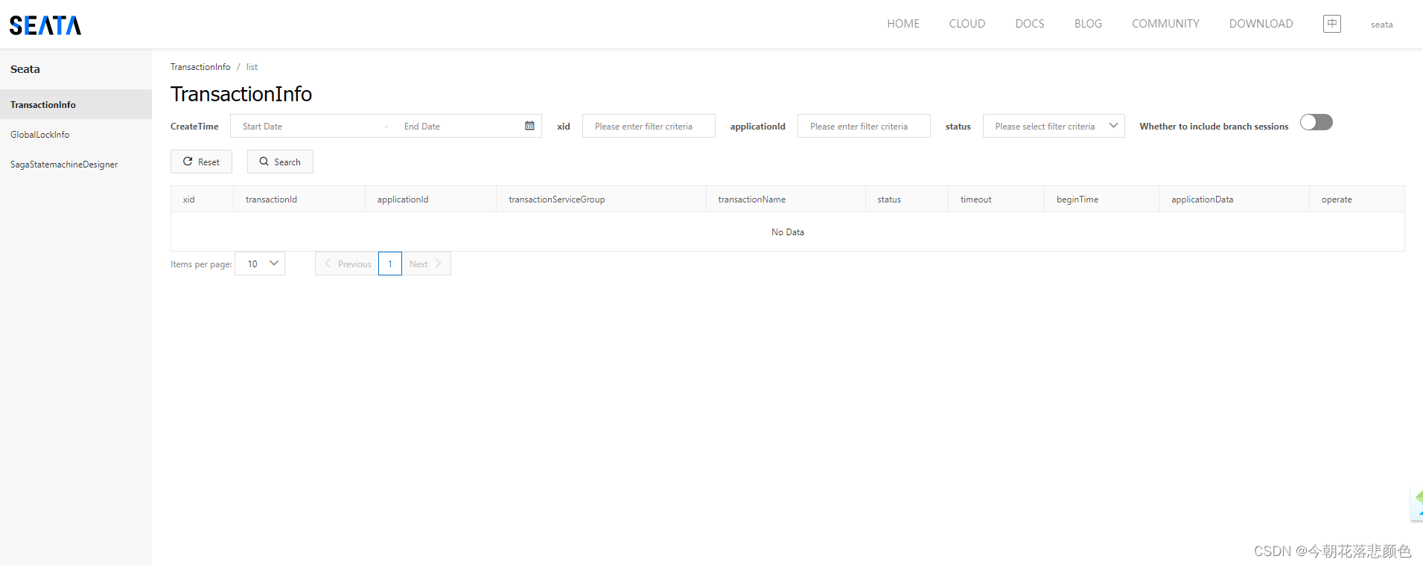1423x565 pixels.
Task: Click the Search button
Action: click(x=280, y=162)
